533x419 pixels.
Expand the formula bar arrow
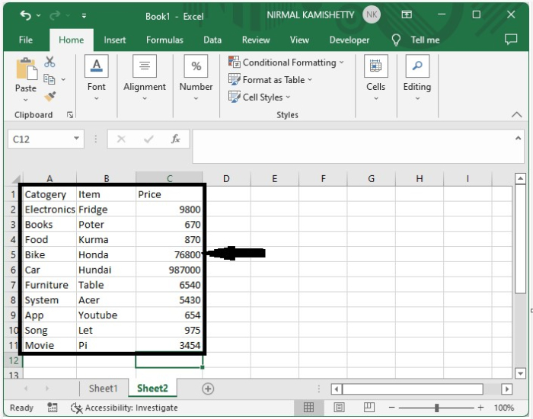click(x=518, y=138)
